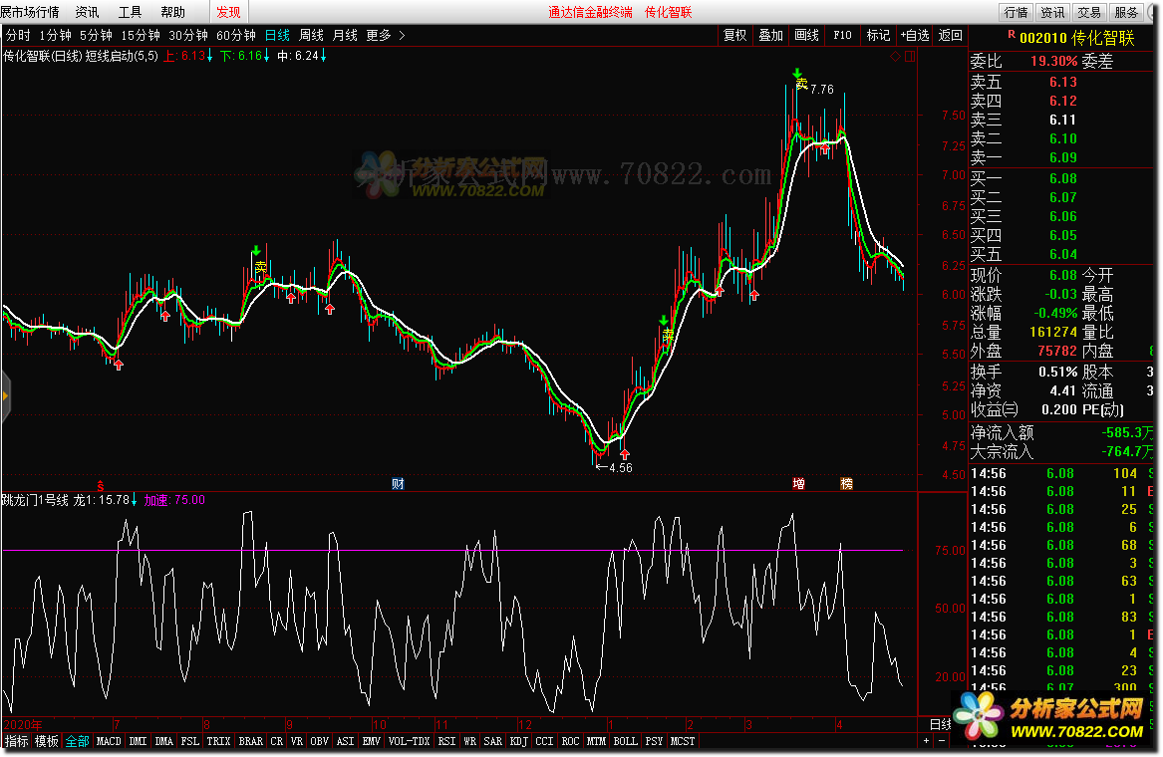Screen dimensions: 1163x757
Task: Select the 日线 daily period
Action: pyautogui.click(x=277, y=35)
